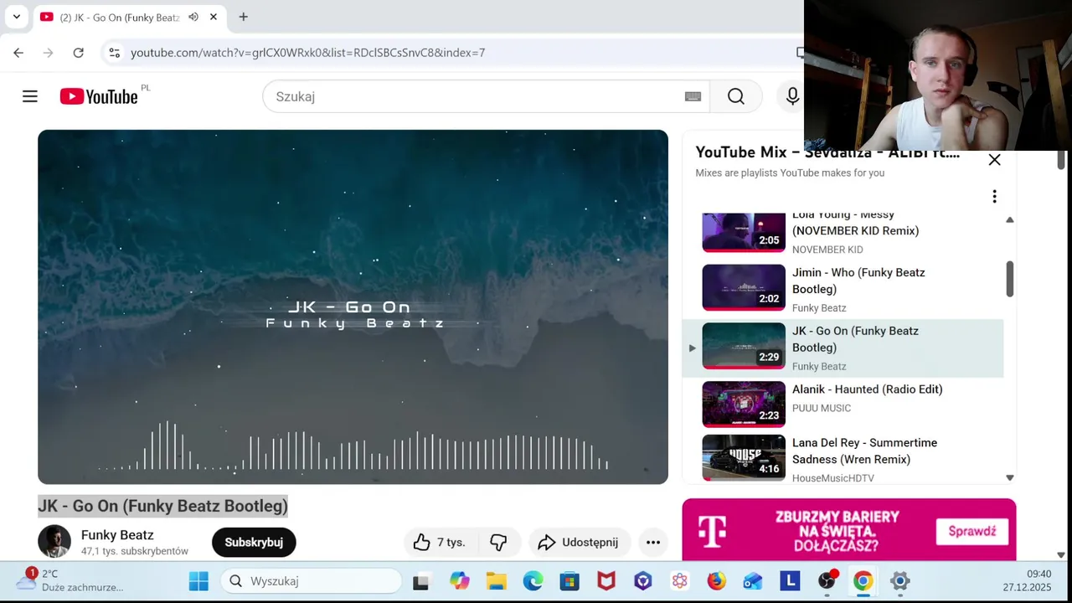Click the YouTube Mix playlist title
Image resolution: width=1072 pixels, height=603 pixels.
827,153
